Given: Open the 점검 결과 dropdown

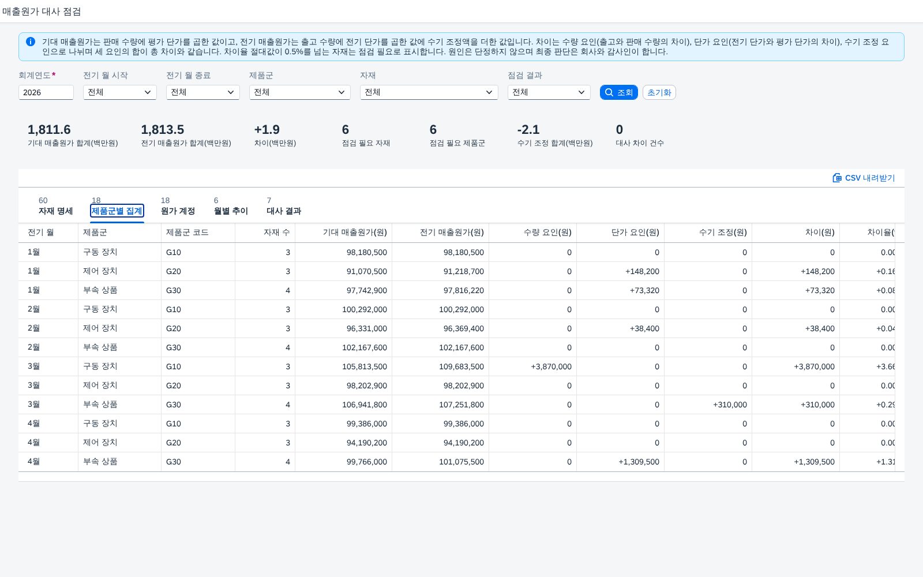Looking at the screenshot, I should pos(549,92).
